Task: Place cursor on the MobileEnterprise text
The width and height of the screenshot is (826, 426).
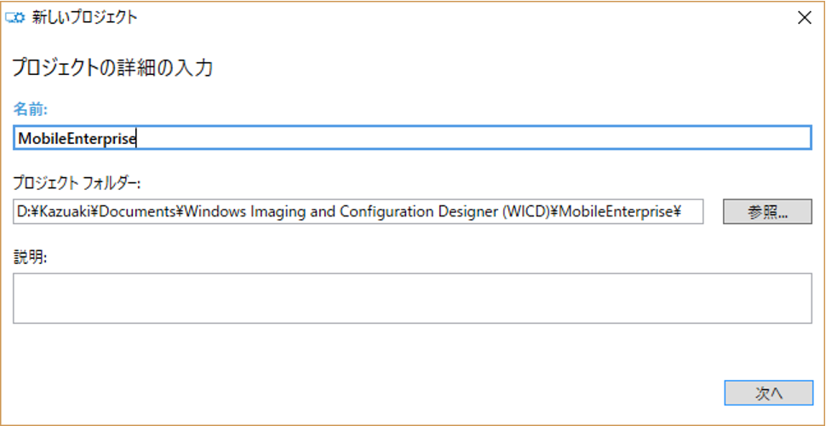Action: pos(77,139)
